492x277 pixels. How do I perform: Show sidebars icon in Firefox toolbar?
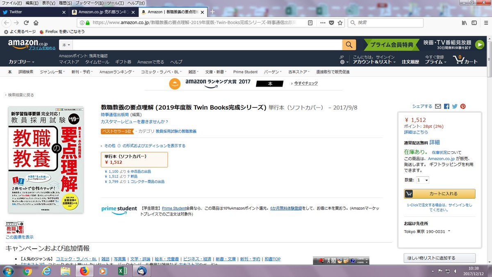coord(474,23)
